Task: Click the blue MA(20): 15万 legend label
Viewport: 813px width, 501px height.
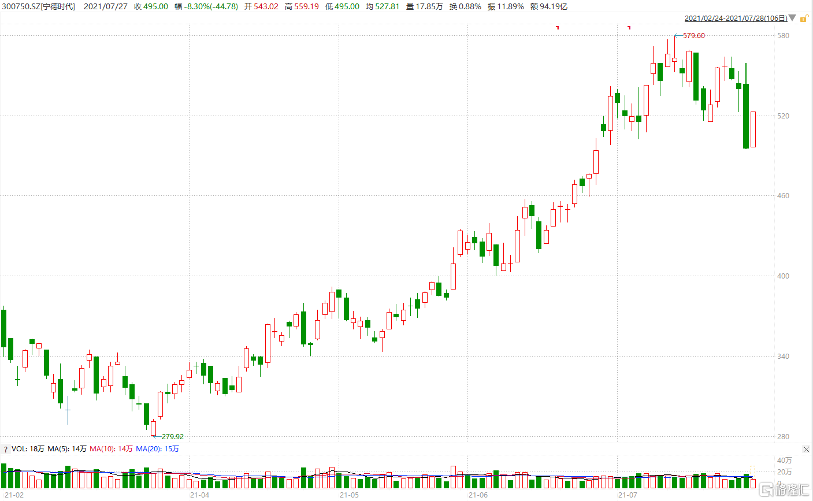Action: click(x=157, y=449)
